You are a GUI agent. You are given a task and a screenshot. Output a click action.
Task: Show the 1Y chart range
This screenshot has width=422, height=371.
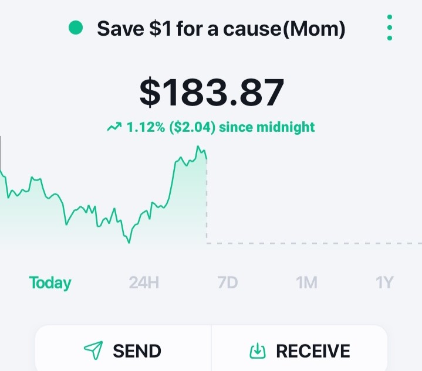(x=384, y=282)
